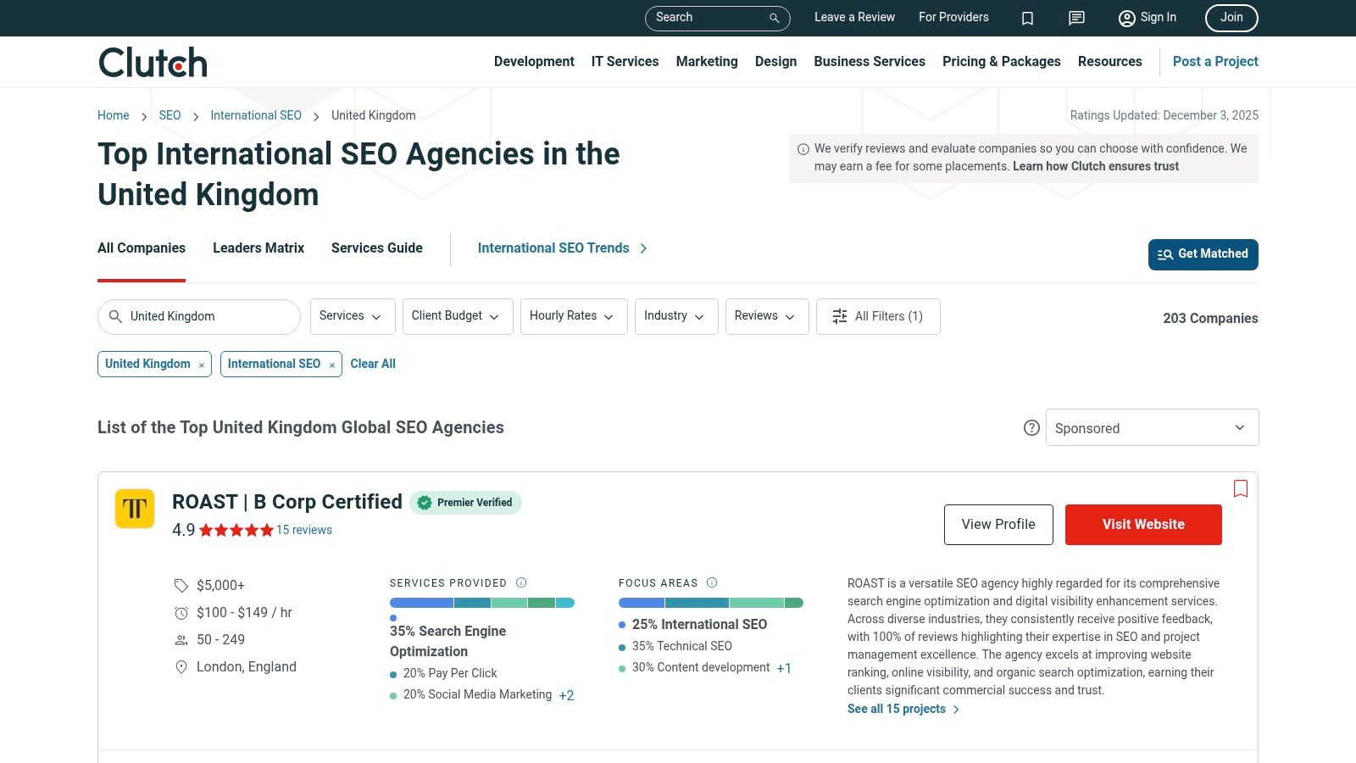Viewport: 1356px width, 763px height.
Task: Click the sorting help question mark icon
Action: [1031, 428]
